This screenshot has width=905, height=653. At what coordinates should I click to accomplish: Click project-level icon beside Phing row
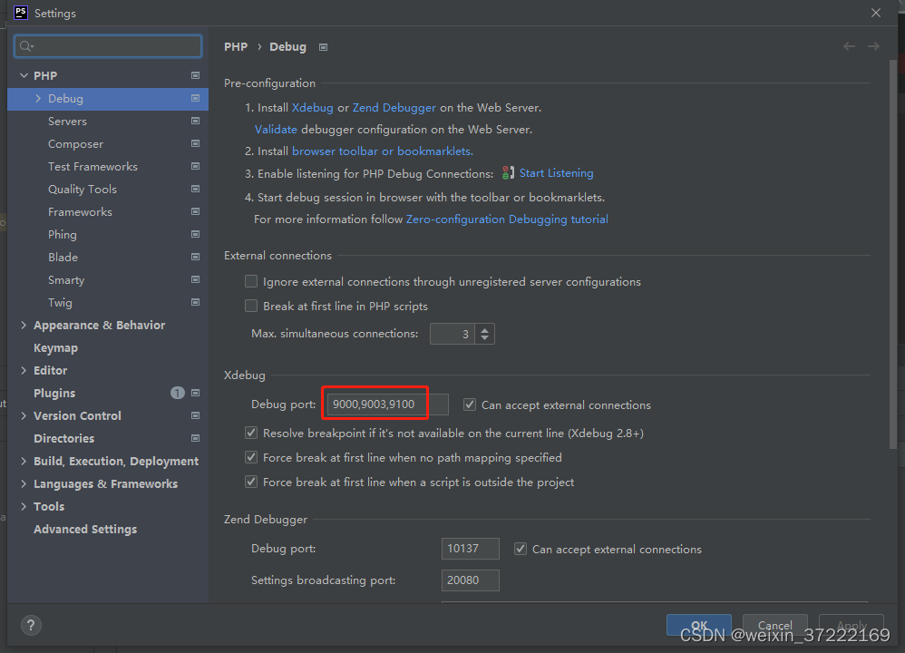pos(195,234)
